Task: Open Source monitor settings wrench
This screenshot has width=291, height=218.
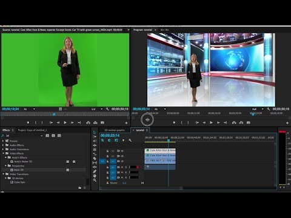Action: click(x=107, y=109)
